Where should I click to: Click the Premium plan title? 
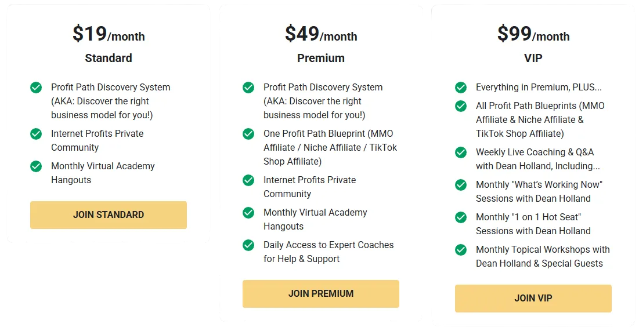pyautogui.click(x=321, y=58)
